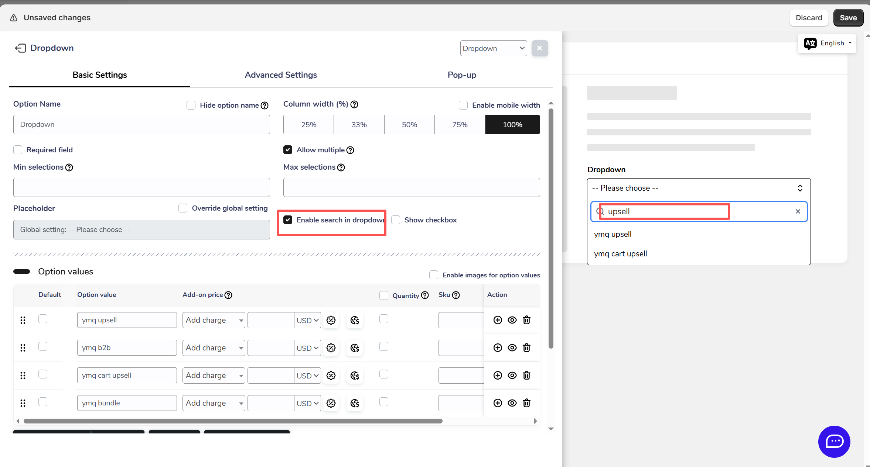870x467 pixels.
Task: Add new value via plus icon in ymq upsell row
Action: point(498,320)
